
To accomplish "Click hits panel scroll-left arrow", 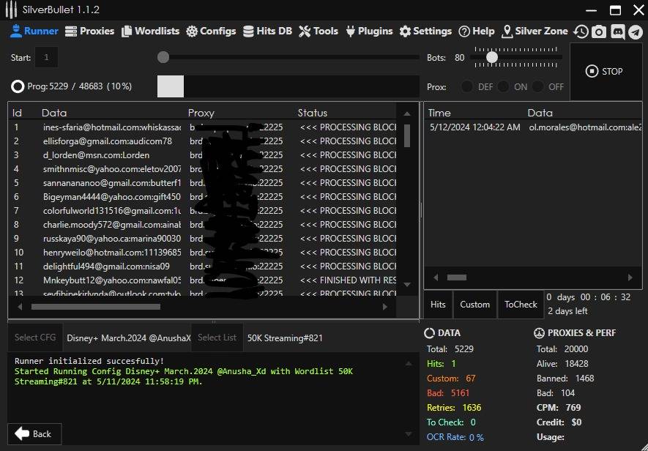I will click(x=436, y=277).
